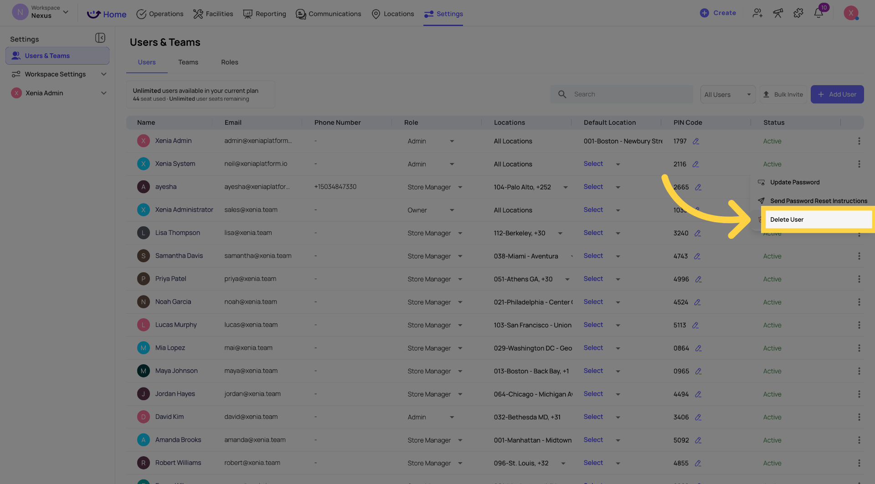The height and width of the screenshot is (484, 875).
Task: Open row actions menu for Jordan Hayes
Action: (x=859, y=394)
